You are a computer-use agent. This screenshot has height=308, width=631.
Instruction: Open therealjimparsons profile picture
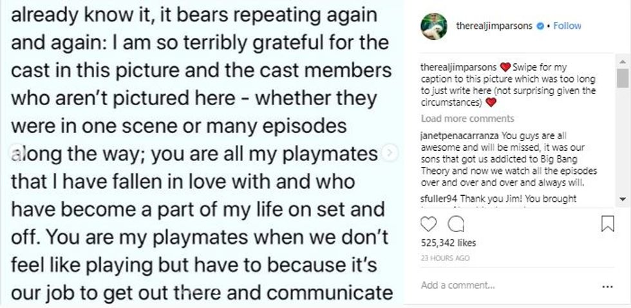click(434, 26)
